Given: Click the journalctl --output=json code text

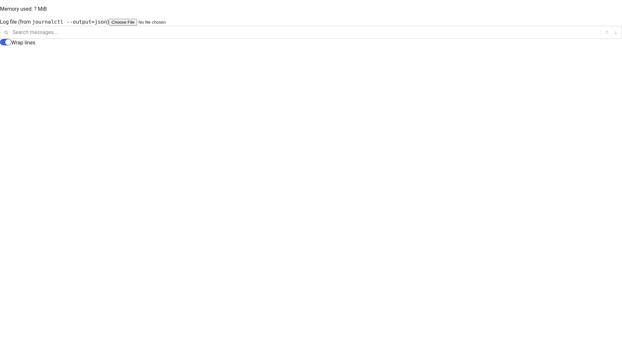Looking at the screenshot, I should [x=70, y=22].
